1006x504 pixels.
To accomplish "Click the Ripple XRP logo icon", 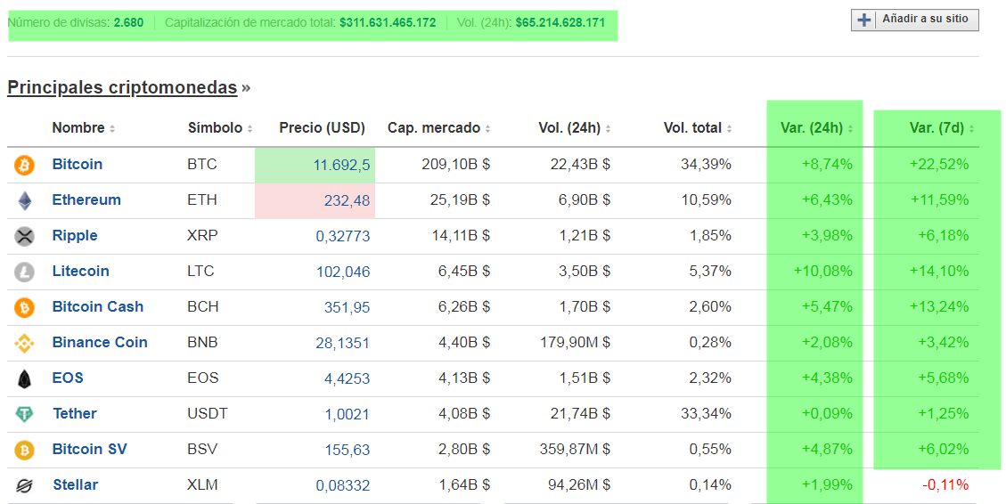I will tap(24, 236).
